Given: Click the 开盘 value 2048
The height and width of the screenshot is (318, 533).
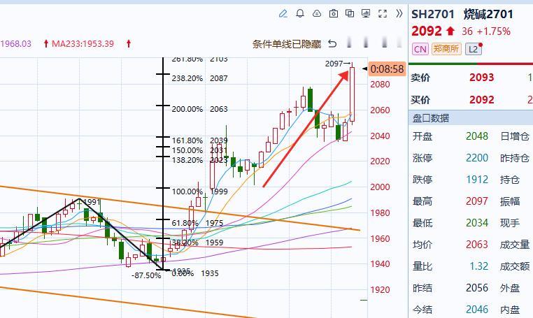Looking at the screenshot, I should 477,136.
